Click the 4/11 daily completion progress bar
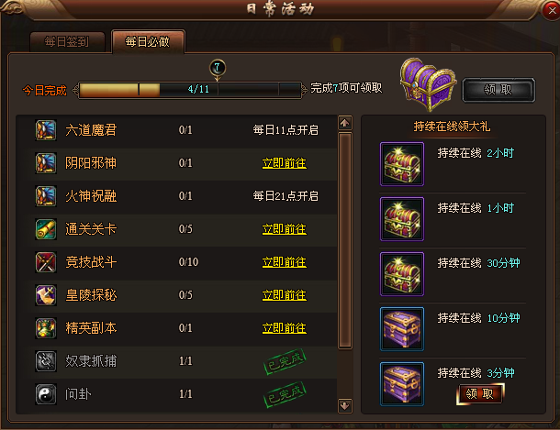Image resolution: width=560 pixels, height=430 pixels. (189, 90)
